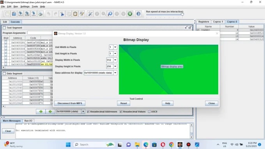
Task: Toggle the Hexadecimal Values checkbox
Action: (121, 112)
